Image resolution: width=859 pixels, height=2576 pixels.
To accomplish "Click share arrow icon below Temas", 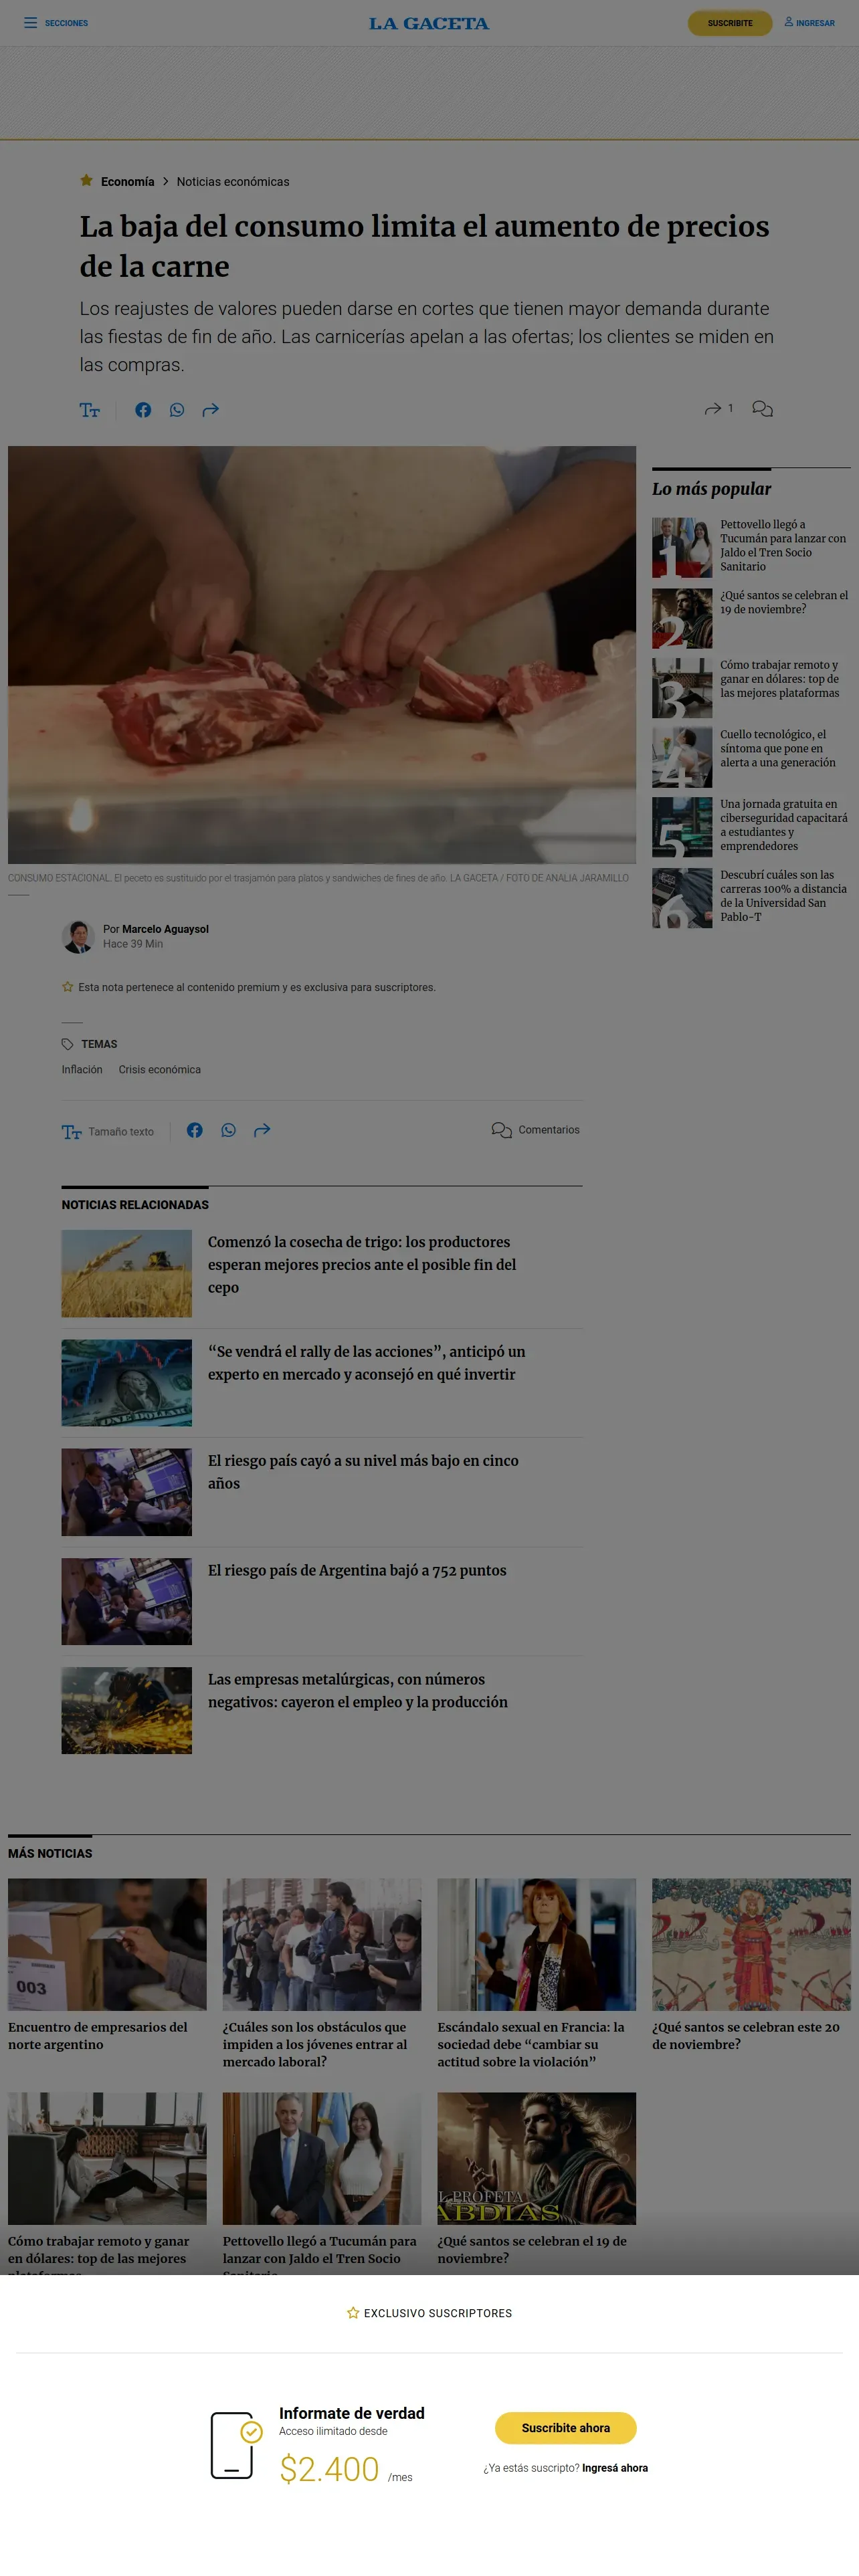I will (262, 1130).
